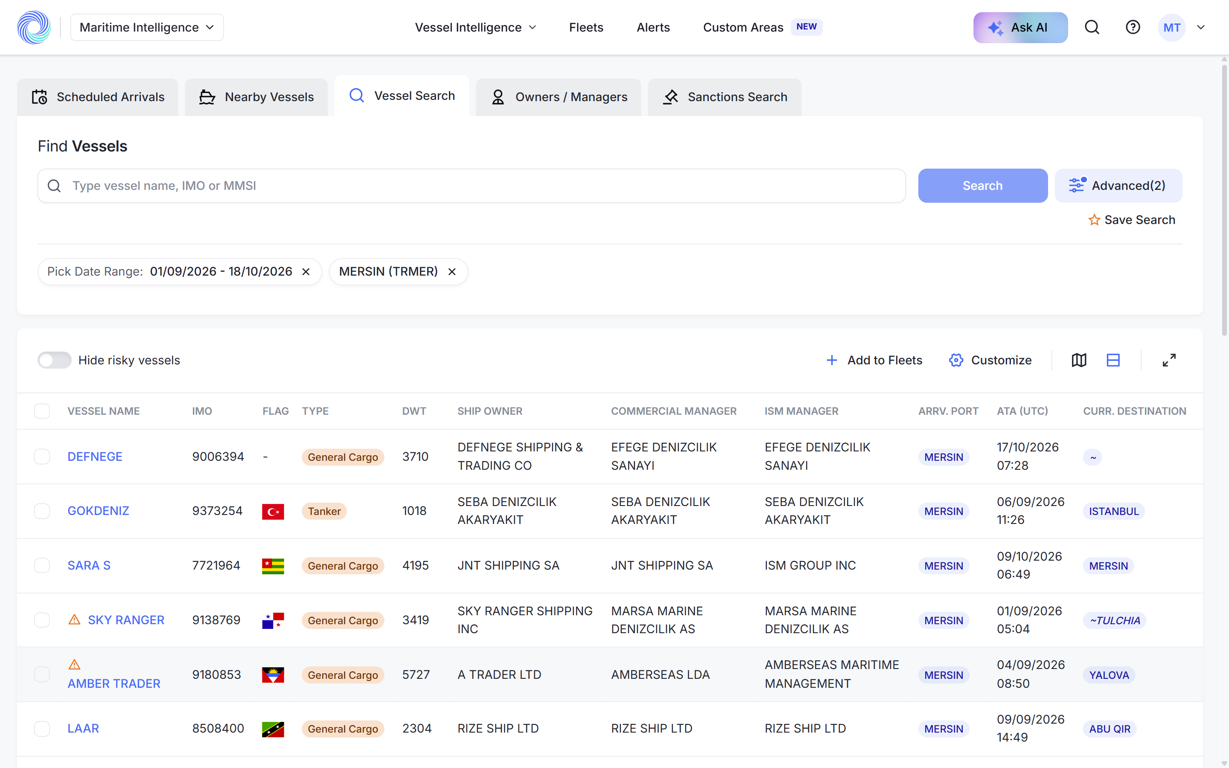Click the MT user avatar
The image size is (1229, 768).
coord(1172,27)
